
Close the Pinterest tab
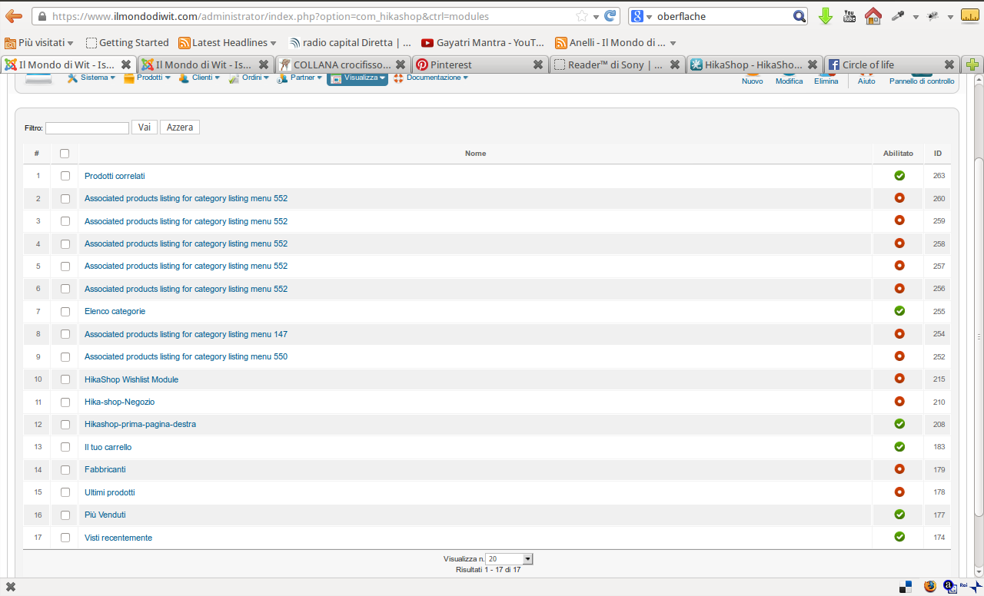(538, 65)
